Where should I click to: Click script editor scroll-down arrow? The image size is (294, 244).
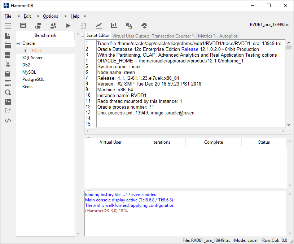[289, 125]
